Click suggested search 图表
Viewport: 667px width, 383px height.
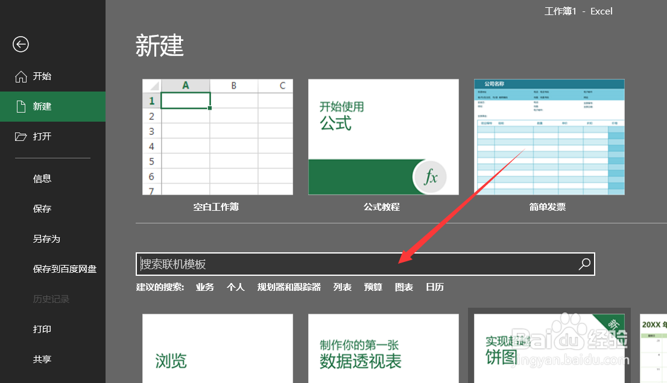(x=404, y=287)
